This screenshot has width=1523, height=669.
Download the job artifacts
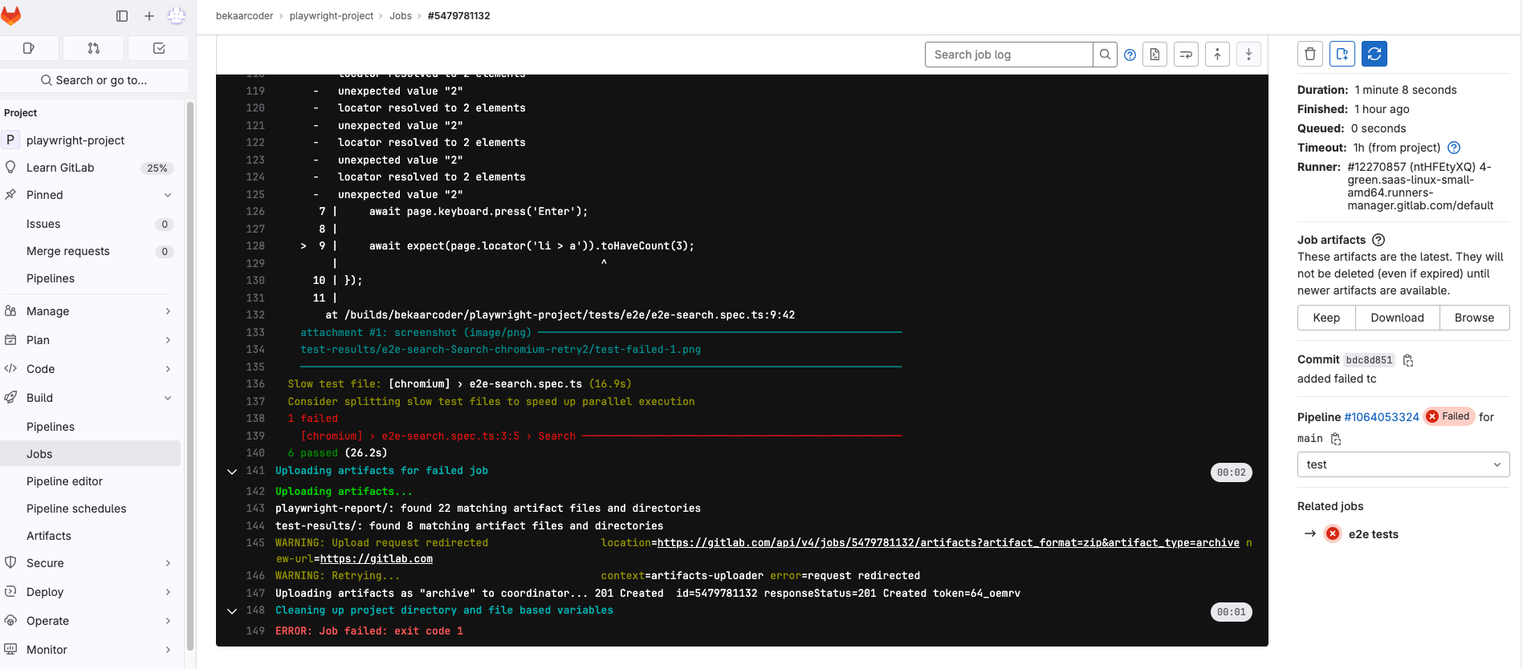coord(1397,318)
